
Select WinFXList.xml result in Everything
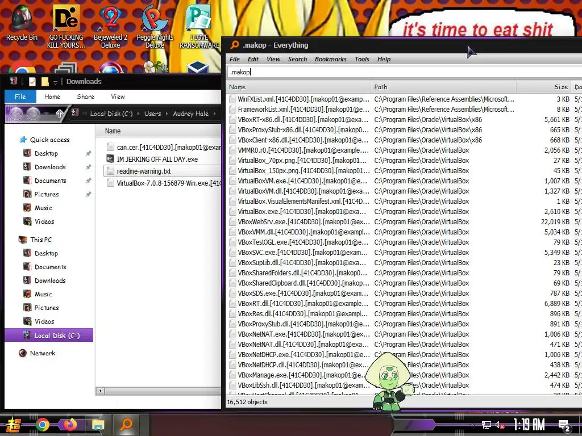tap(404, 99)
